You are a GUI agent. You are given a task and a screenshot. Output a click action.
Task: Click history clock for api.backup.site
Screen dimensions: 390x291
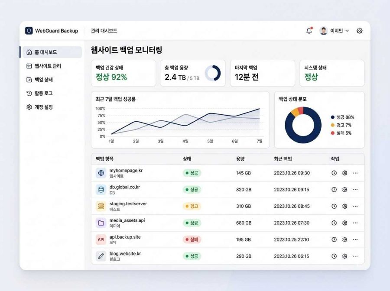point(334,239)
